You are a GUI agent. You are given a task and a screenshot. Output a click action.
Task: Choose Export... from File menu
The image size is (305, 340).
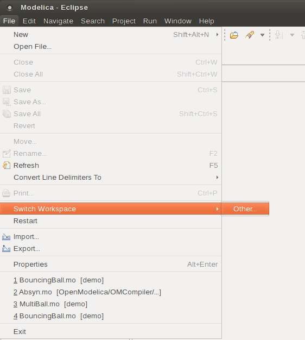coord(111,249)
